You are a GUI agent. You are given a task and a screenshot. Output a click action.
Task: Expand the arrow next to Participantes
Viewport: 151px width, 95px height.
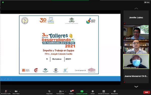66,91
